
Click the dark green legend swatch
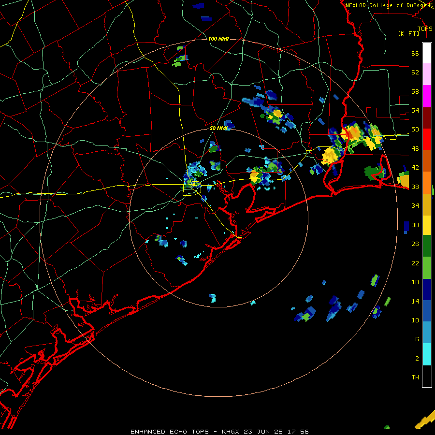[427, 246]
